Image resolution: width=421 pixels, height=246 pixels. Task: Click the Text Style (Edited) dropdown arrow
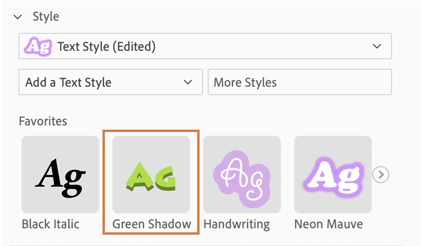pos(377,46)
